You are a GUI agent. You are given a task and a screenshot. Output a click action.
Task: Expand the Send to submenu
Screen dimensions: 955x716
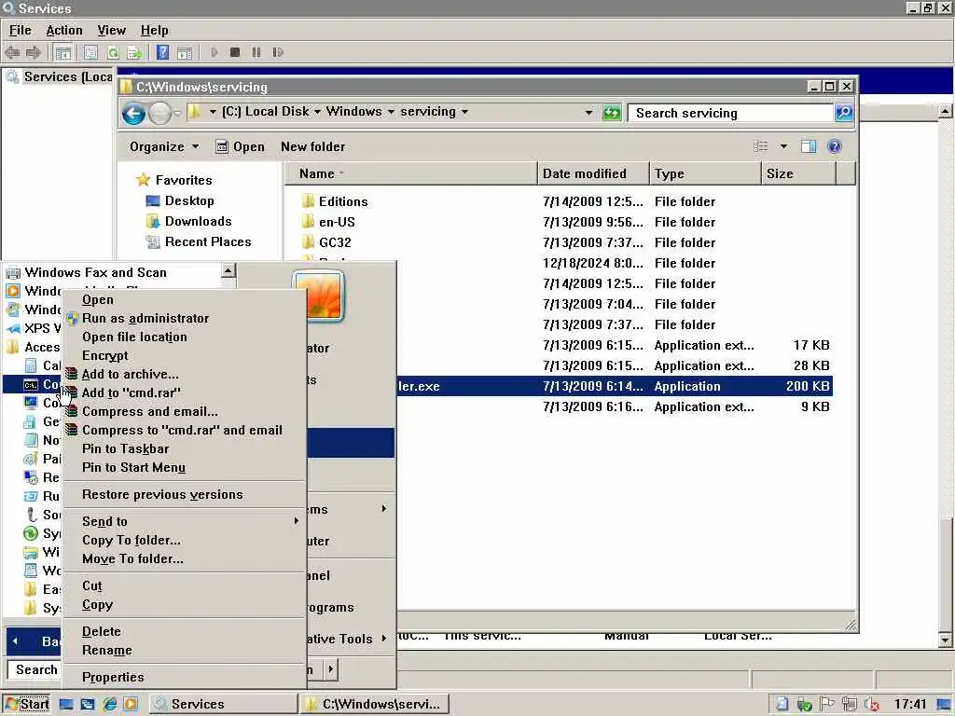184,522
